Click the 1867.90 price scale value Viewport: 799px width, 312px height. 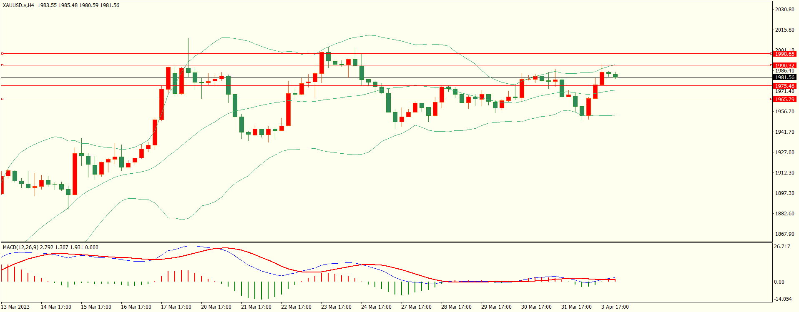(784, 234)
